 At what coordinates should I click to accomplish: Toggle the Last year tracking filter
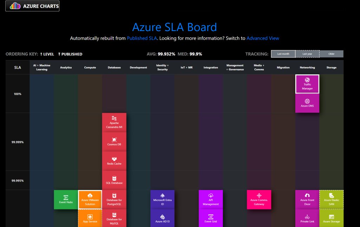tap(307, 54)
